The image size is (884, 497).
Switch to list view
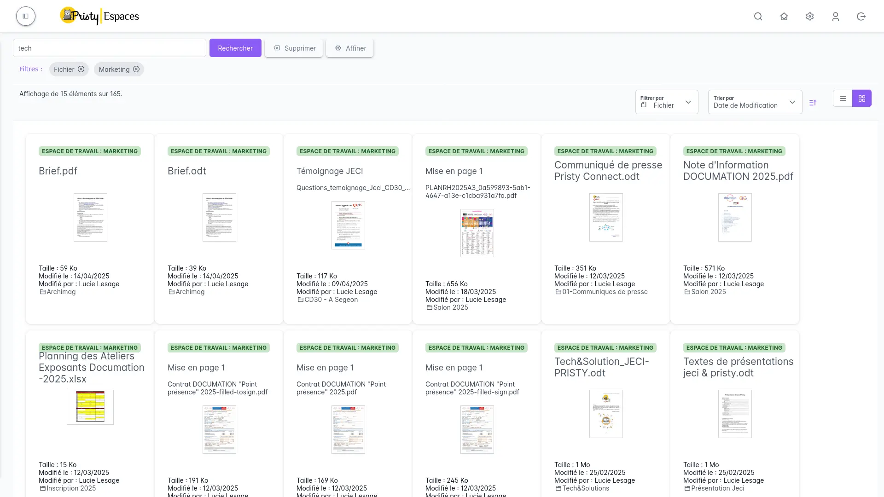pos(843,98)
